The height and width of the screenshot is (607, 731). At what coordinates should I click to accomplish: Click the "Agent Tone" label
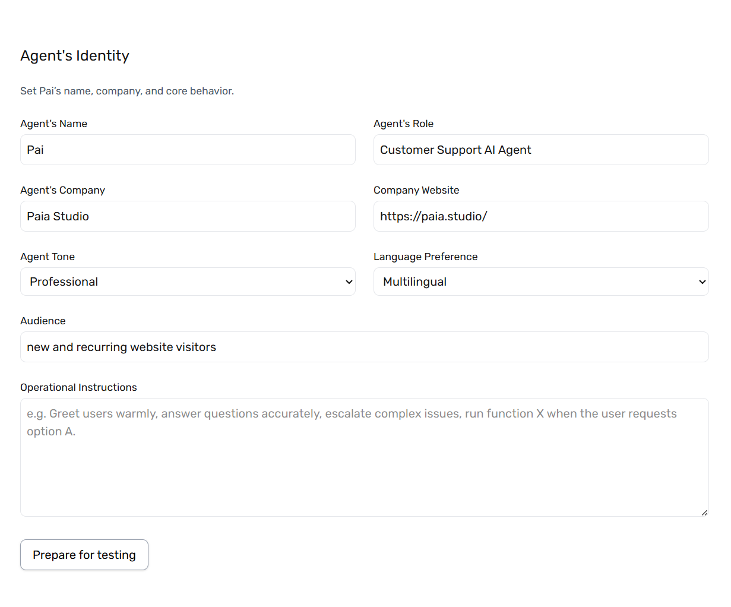pyautogui.click(x=48, y=257)
